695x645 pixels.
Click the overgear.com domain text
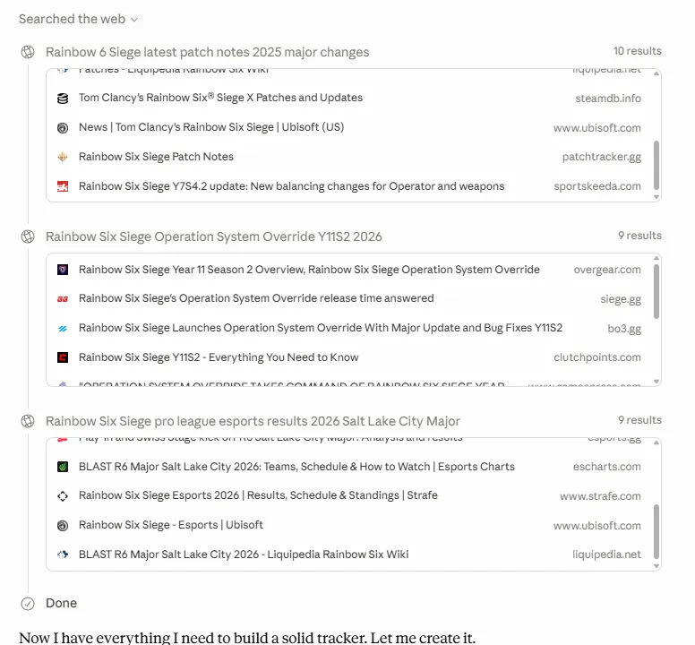607,270
